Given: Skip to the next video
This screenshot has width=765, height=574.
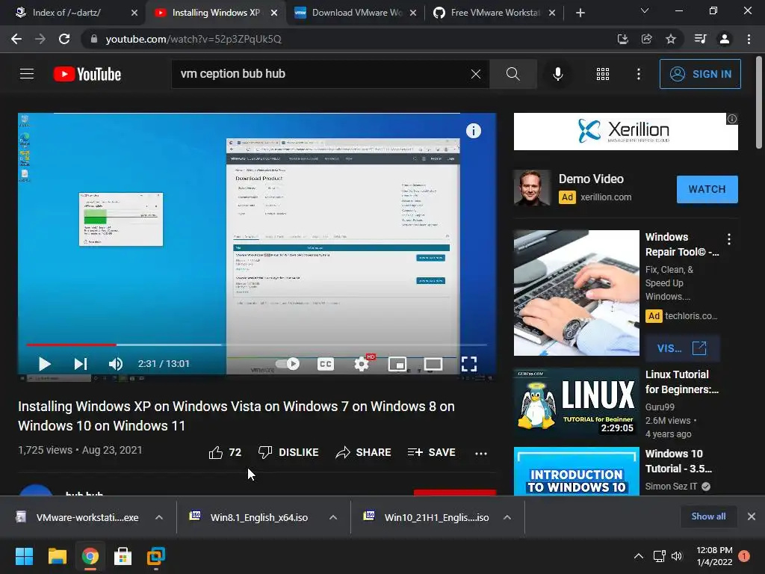Looking at the screenshot, I should pyautogui.click(x=81, y=364).
